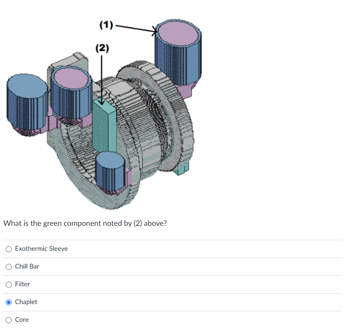Click the 'Core' answer label text
345x333 pixels.
pos(22,320)
